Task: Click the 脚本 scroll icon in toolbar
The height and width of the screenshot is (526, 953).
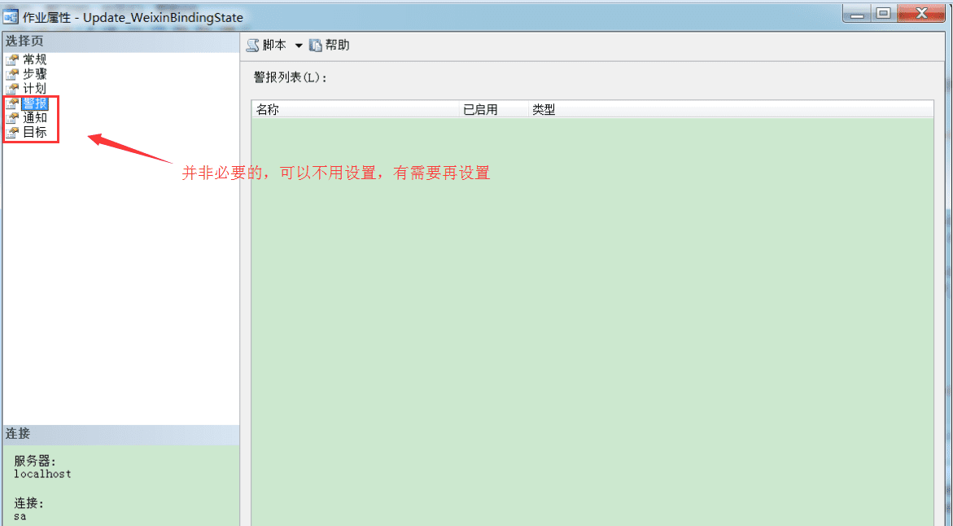Action: tap(253, 46)
